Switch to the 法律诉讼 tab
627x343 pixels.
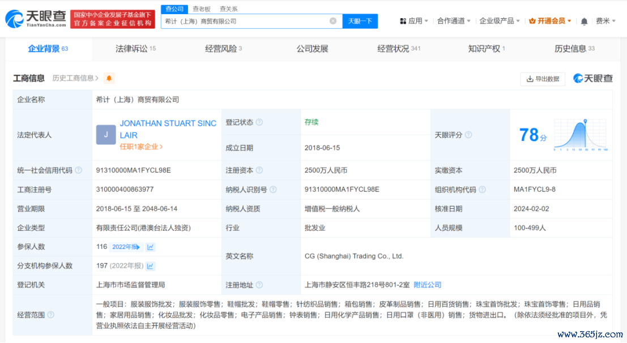135,49
